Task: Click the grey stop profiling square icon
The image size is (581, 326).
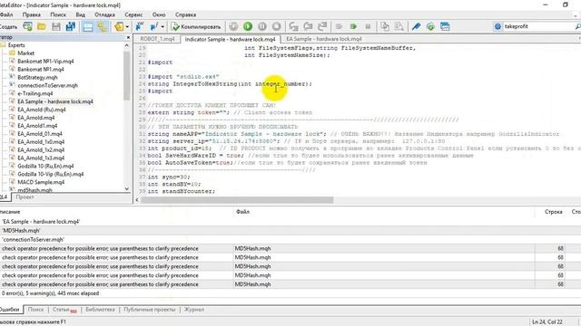Action: pyautogui.click(x=368, y=26)
